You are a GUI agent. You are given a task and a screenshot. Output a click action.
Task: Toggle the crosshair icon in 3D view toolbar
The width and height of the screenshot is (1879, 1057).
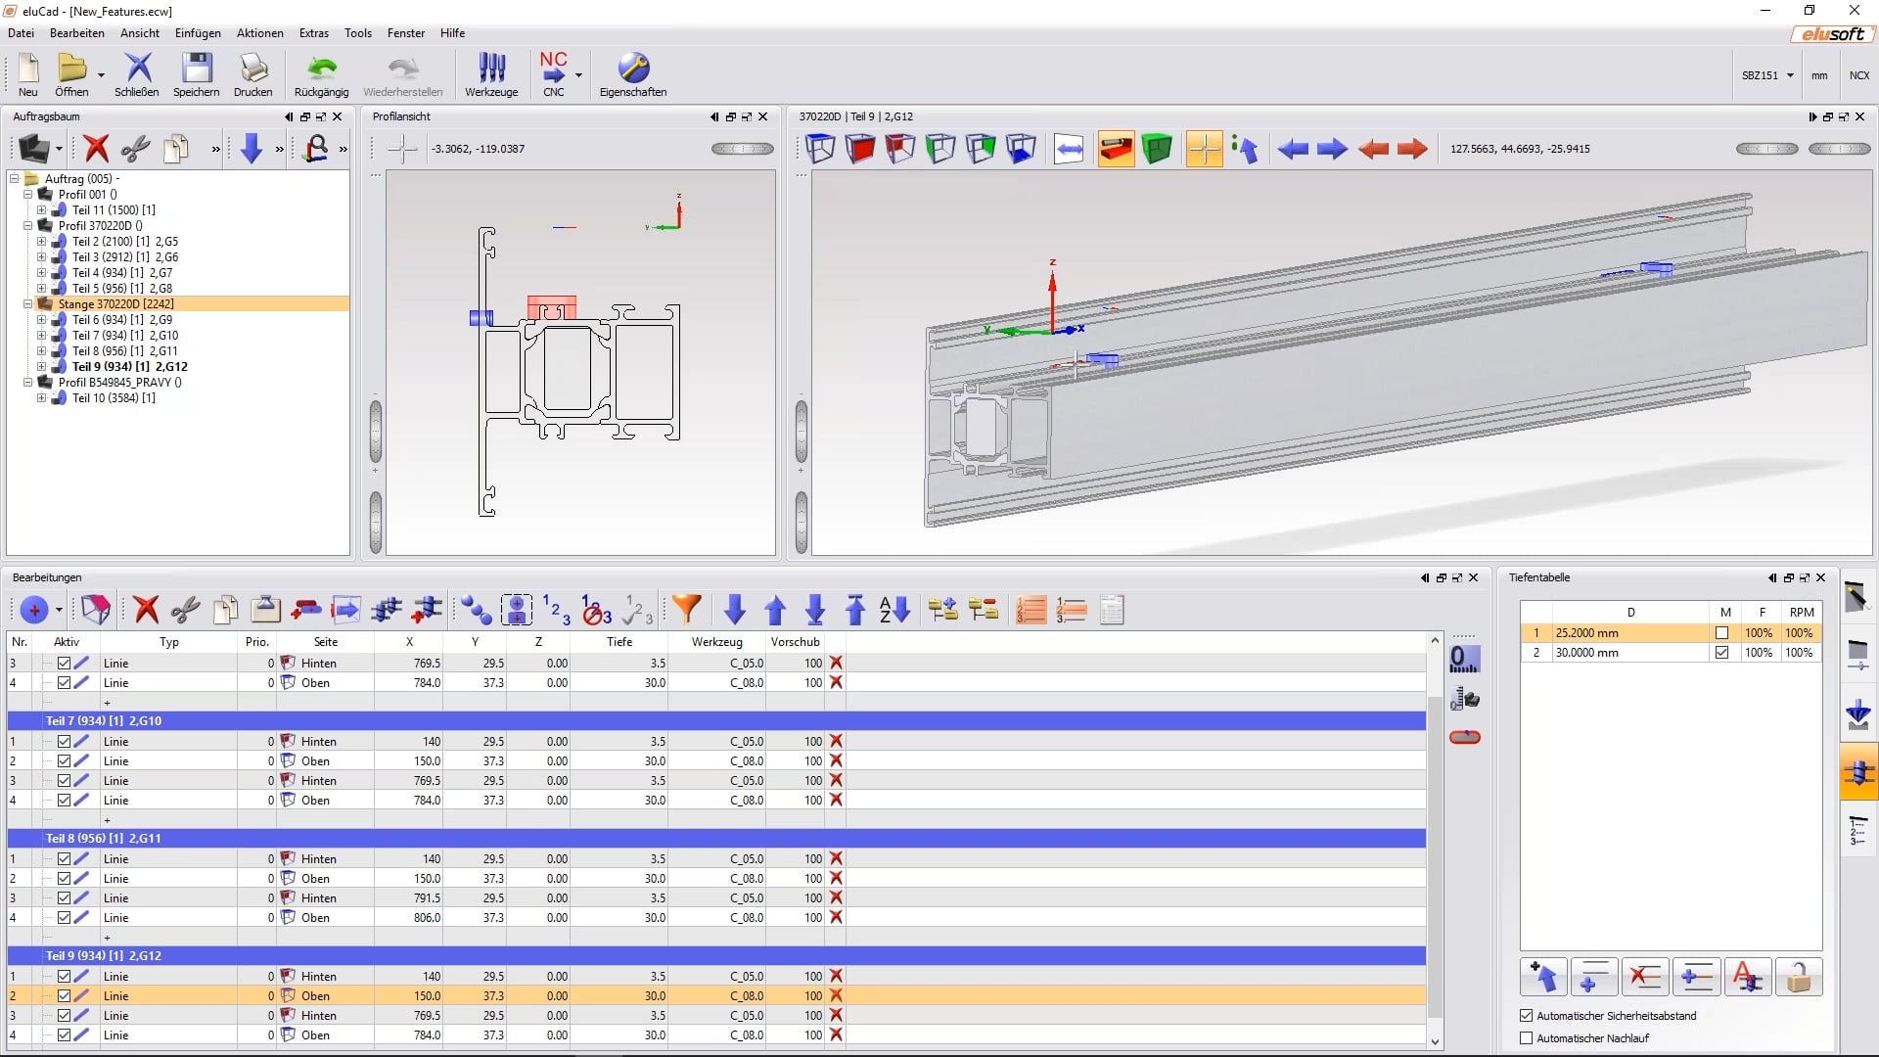click(1204, 149)
